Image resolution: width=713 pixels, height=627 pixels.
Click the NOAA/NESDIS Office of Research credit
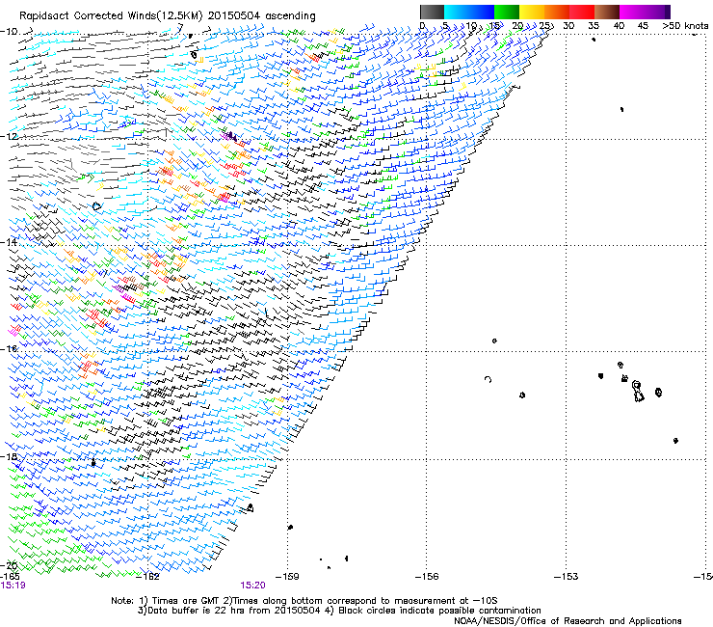(568, 621)
